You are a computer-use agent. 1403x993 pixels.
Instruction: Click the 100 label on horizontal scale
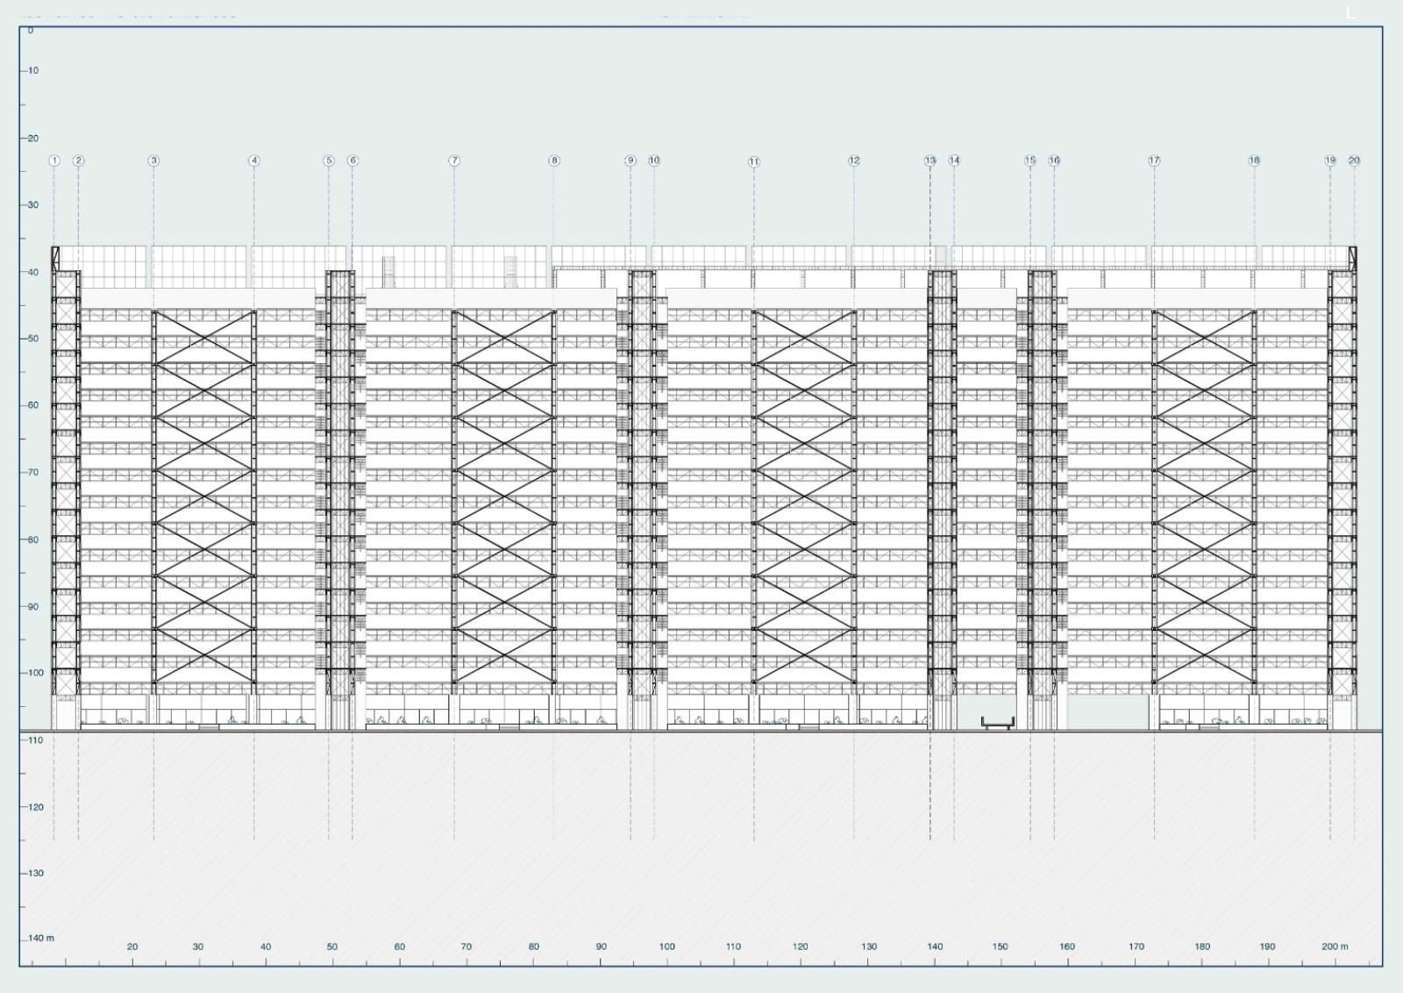667,947
